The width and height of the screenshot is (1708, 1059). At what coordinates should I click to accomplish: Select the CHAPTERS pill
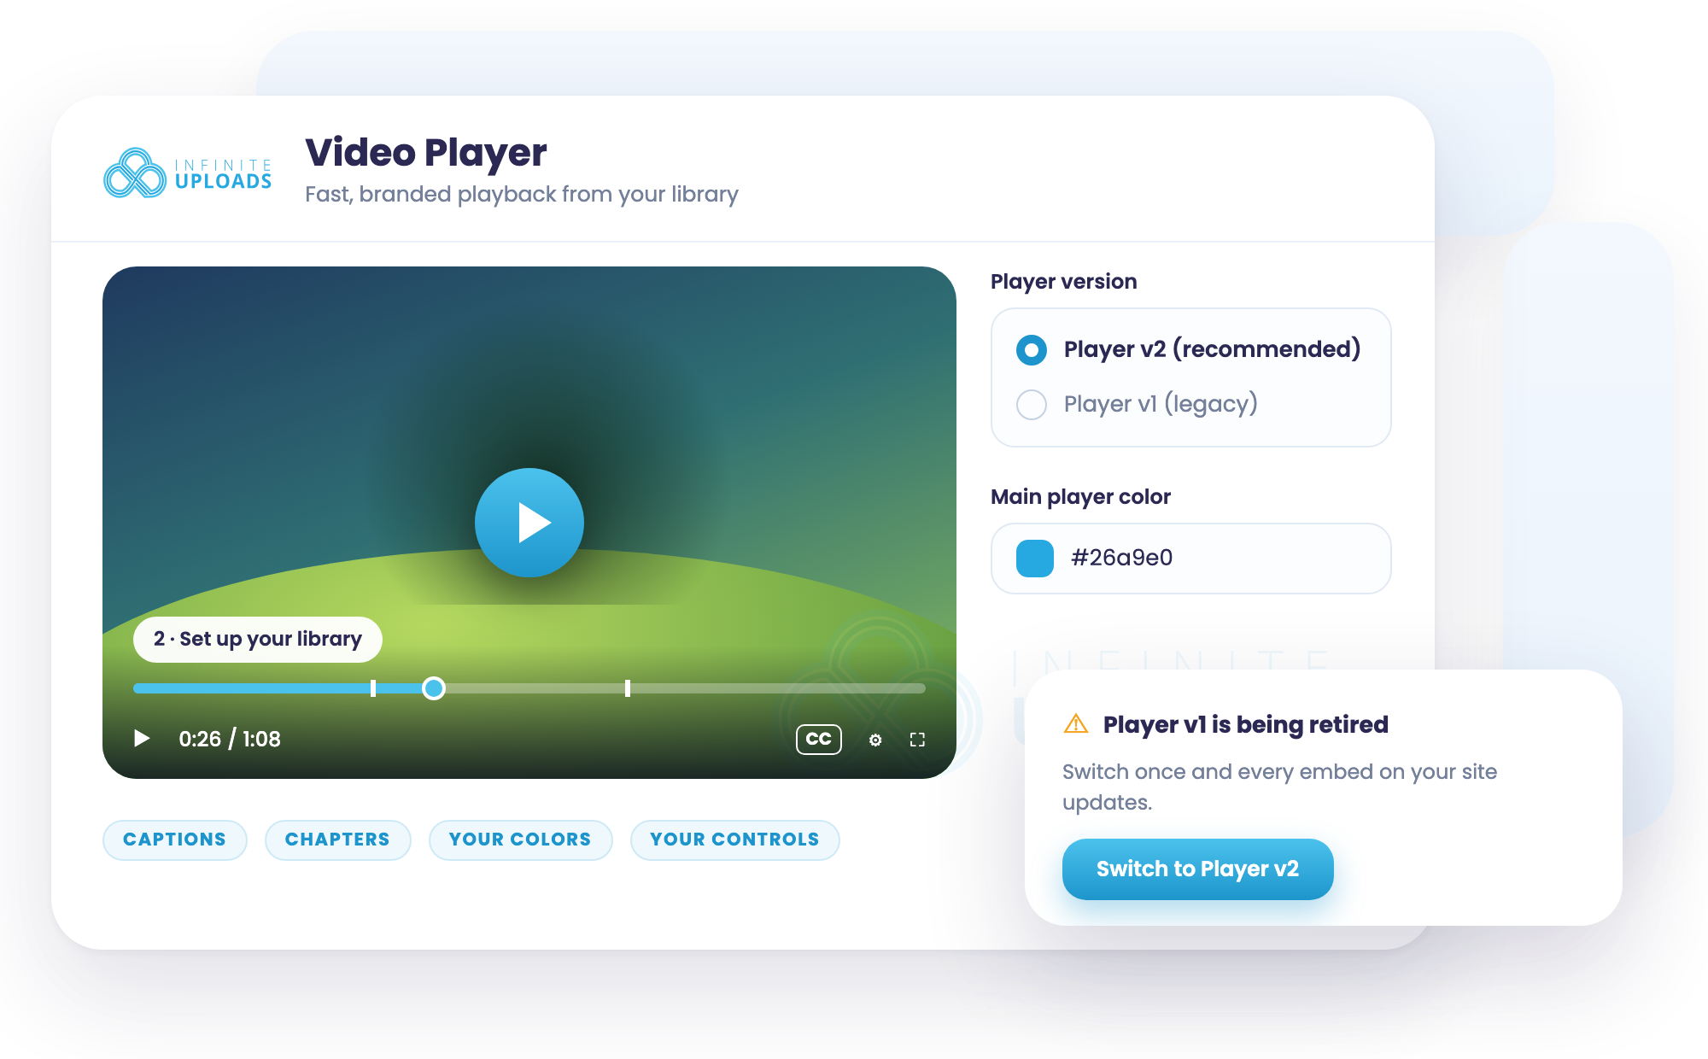click(x=337, y=840)
